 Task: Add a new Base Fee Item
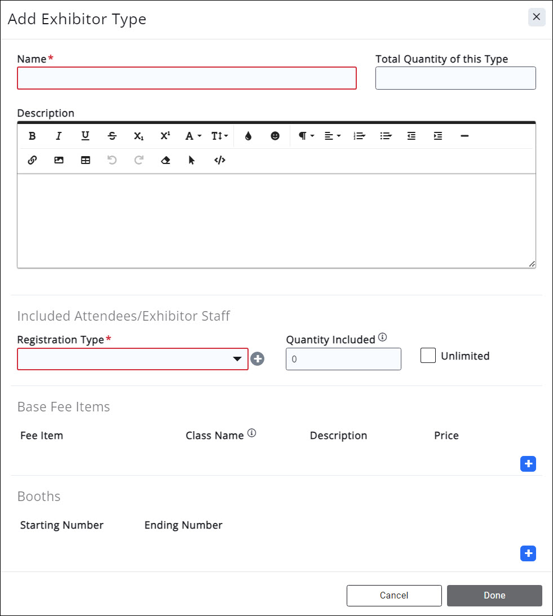click(528, 463)
